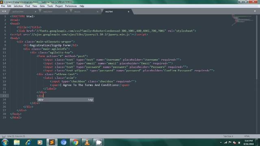Viewport: 260px width, 146px height.
Task: Click the editor's vertical scrollbar
Action: click(257, 48)
